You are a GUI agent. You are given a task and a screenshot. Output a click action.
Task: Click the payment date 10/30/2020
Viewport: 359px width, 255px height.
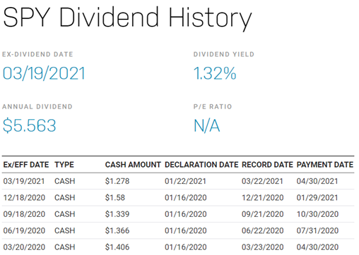(317, 214)
